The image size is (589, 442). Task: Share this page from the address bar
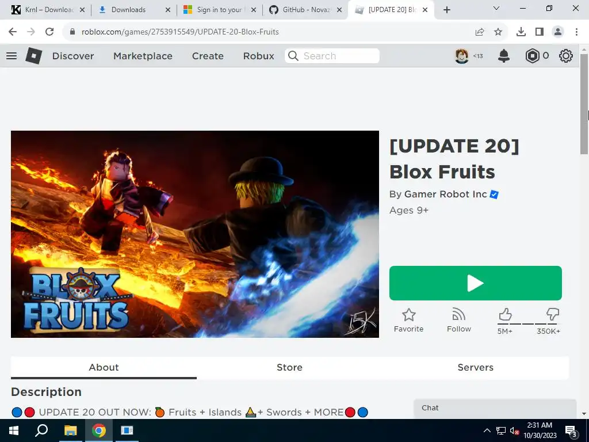point(480,32)
